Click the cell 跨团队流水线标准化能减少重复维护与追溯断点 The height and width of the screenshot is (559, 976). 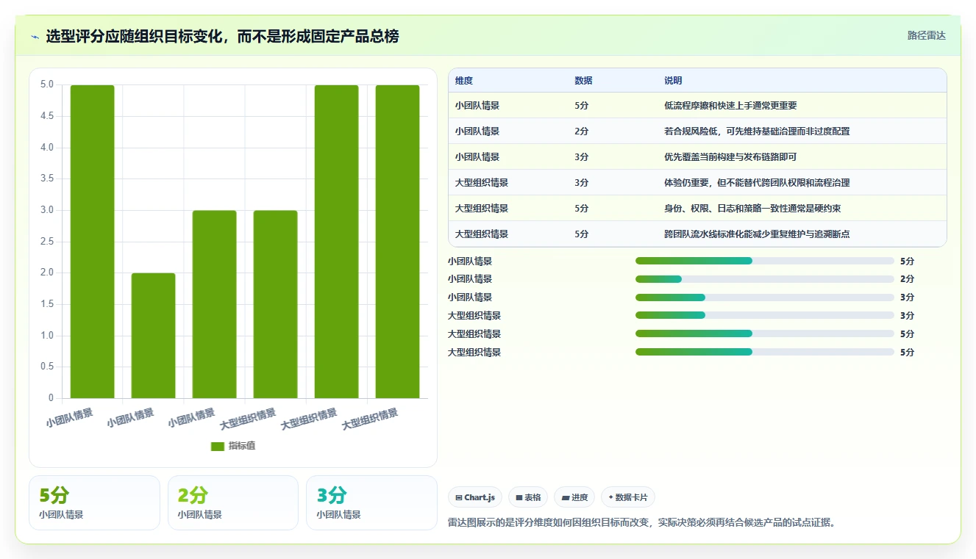pyautogui.click(x=757, y=234)
